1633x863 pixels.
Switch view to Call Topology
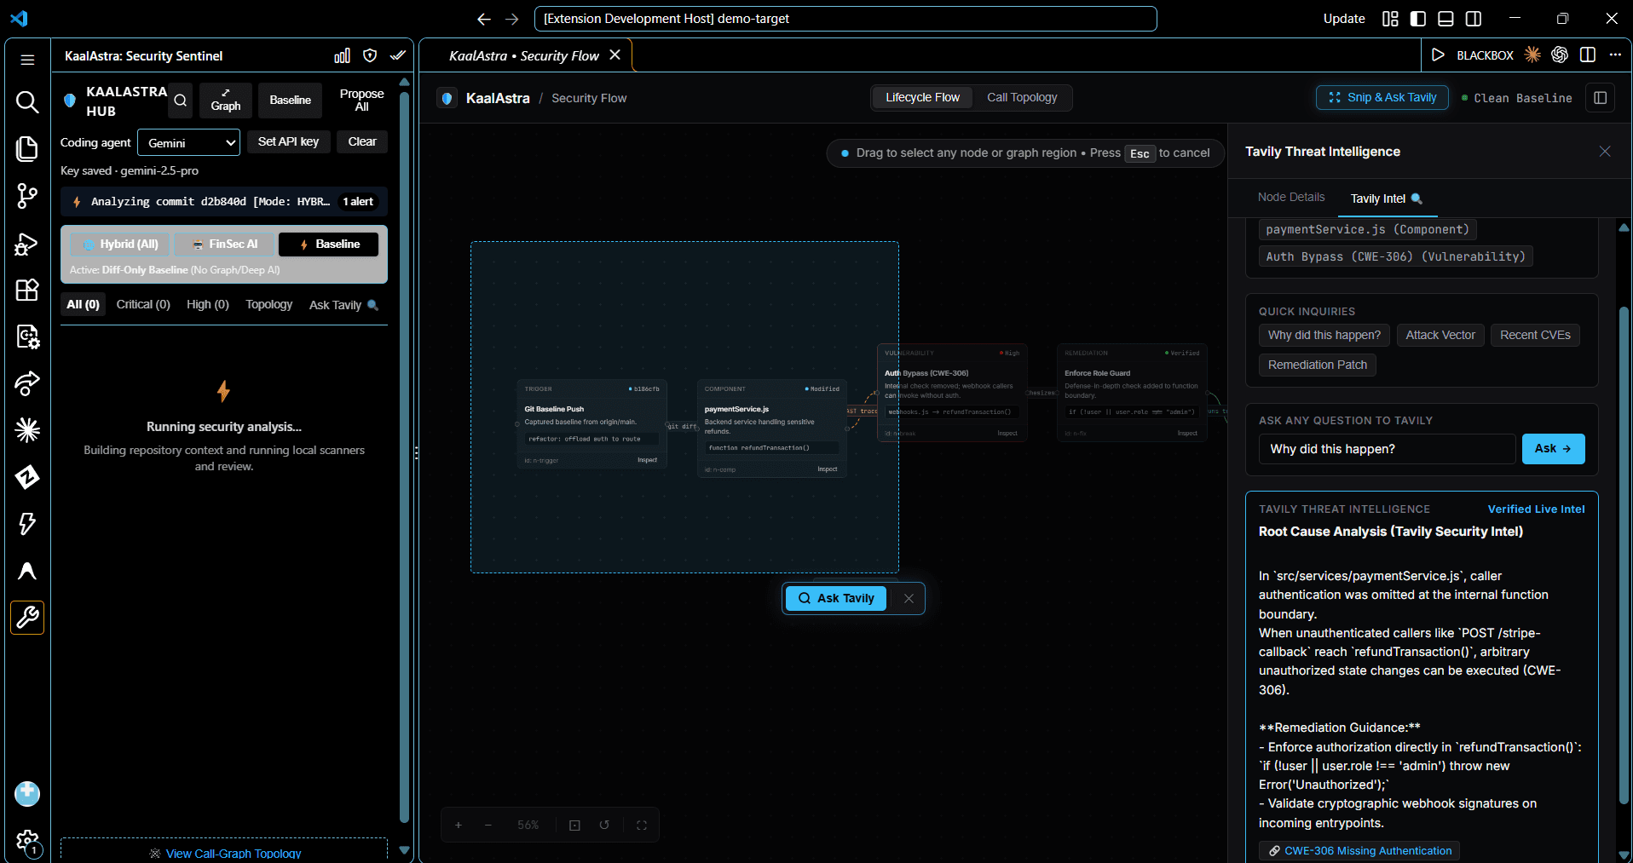tap(1022, 98)
